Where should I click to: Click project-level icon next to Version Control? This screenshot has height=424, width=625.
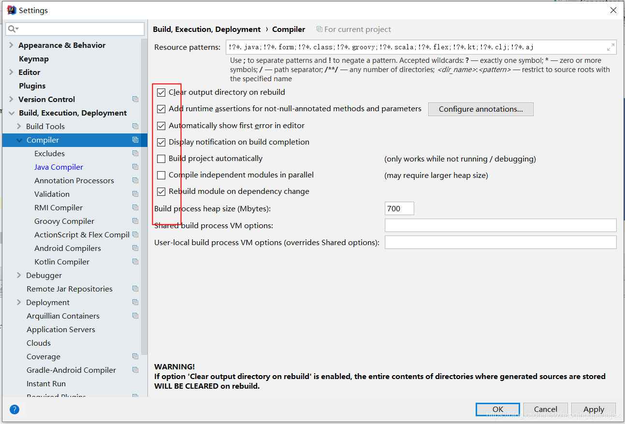[x=135, y=99]
